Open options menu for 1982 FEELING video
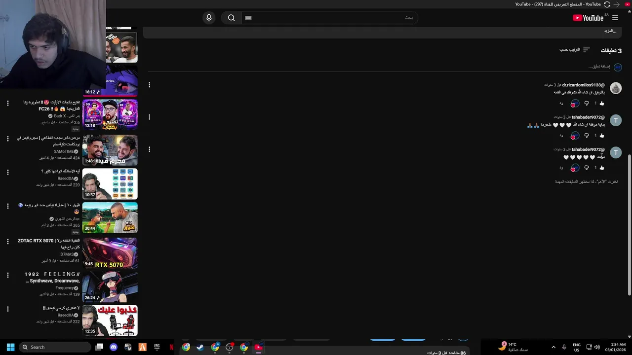The image size is (632, 355). (x=7, y=275)
